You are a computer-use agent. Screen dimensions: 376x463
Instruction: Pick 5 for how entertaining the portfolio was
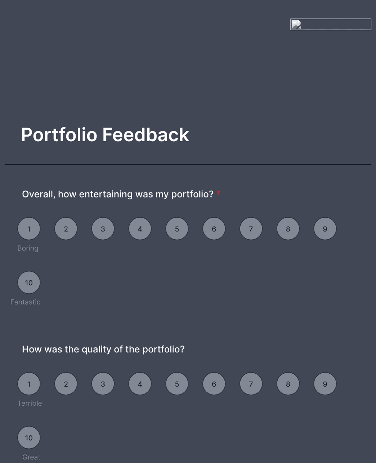pyautogui.click(x=177, y=228)
